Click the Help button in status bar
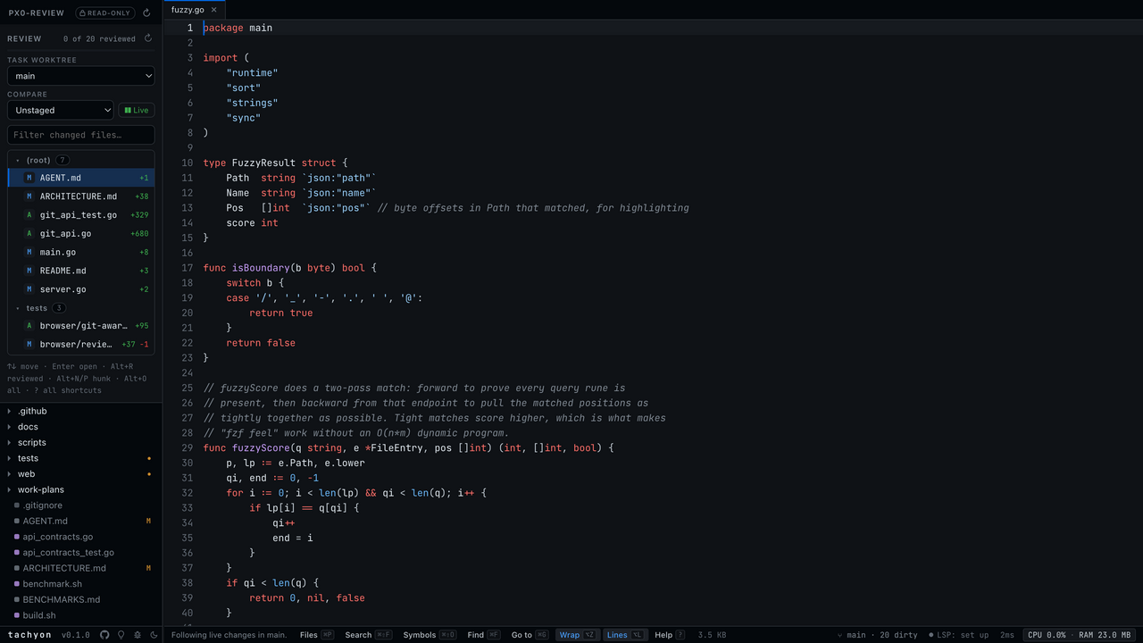Screen dimensions: 1143x643 pos(671,635)
